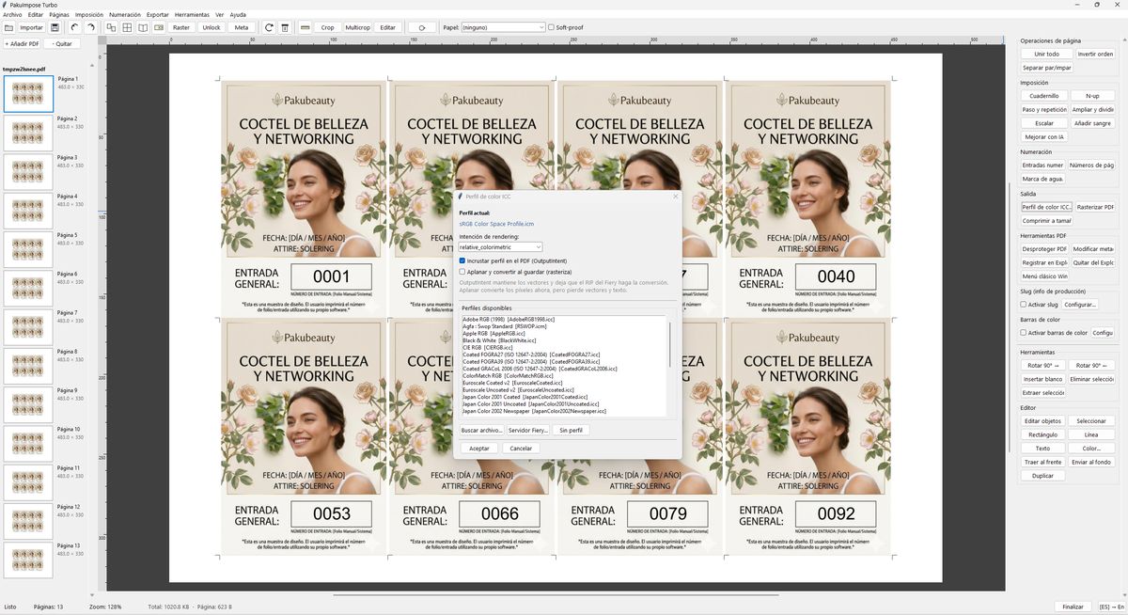The height and width of the screenshot is (615, 1128).
Task: Select the Página 1 thumbnail
Action: 28,93
